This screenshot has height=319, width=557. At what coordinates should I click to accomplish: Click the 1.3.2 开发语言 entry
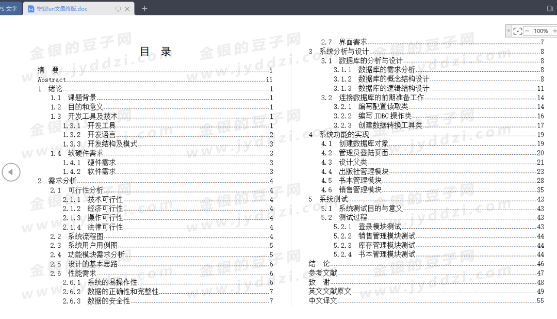point(168,135)
